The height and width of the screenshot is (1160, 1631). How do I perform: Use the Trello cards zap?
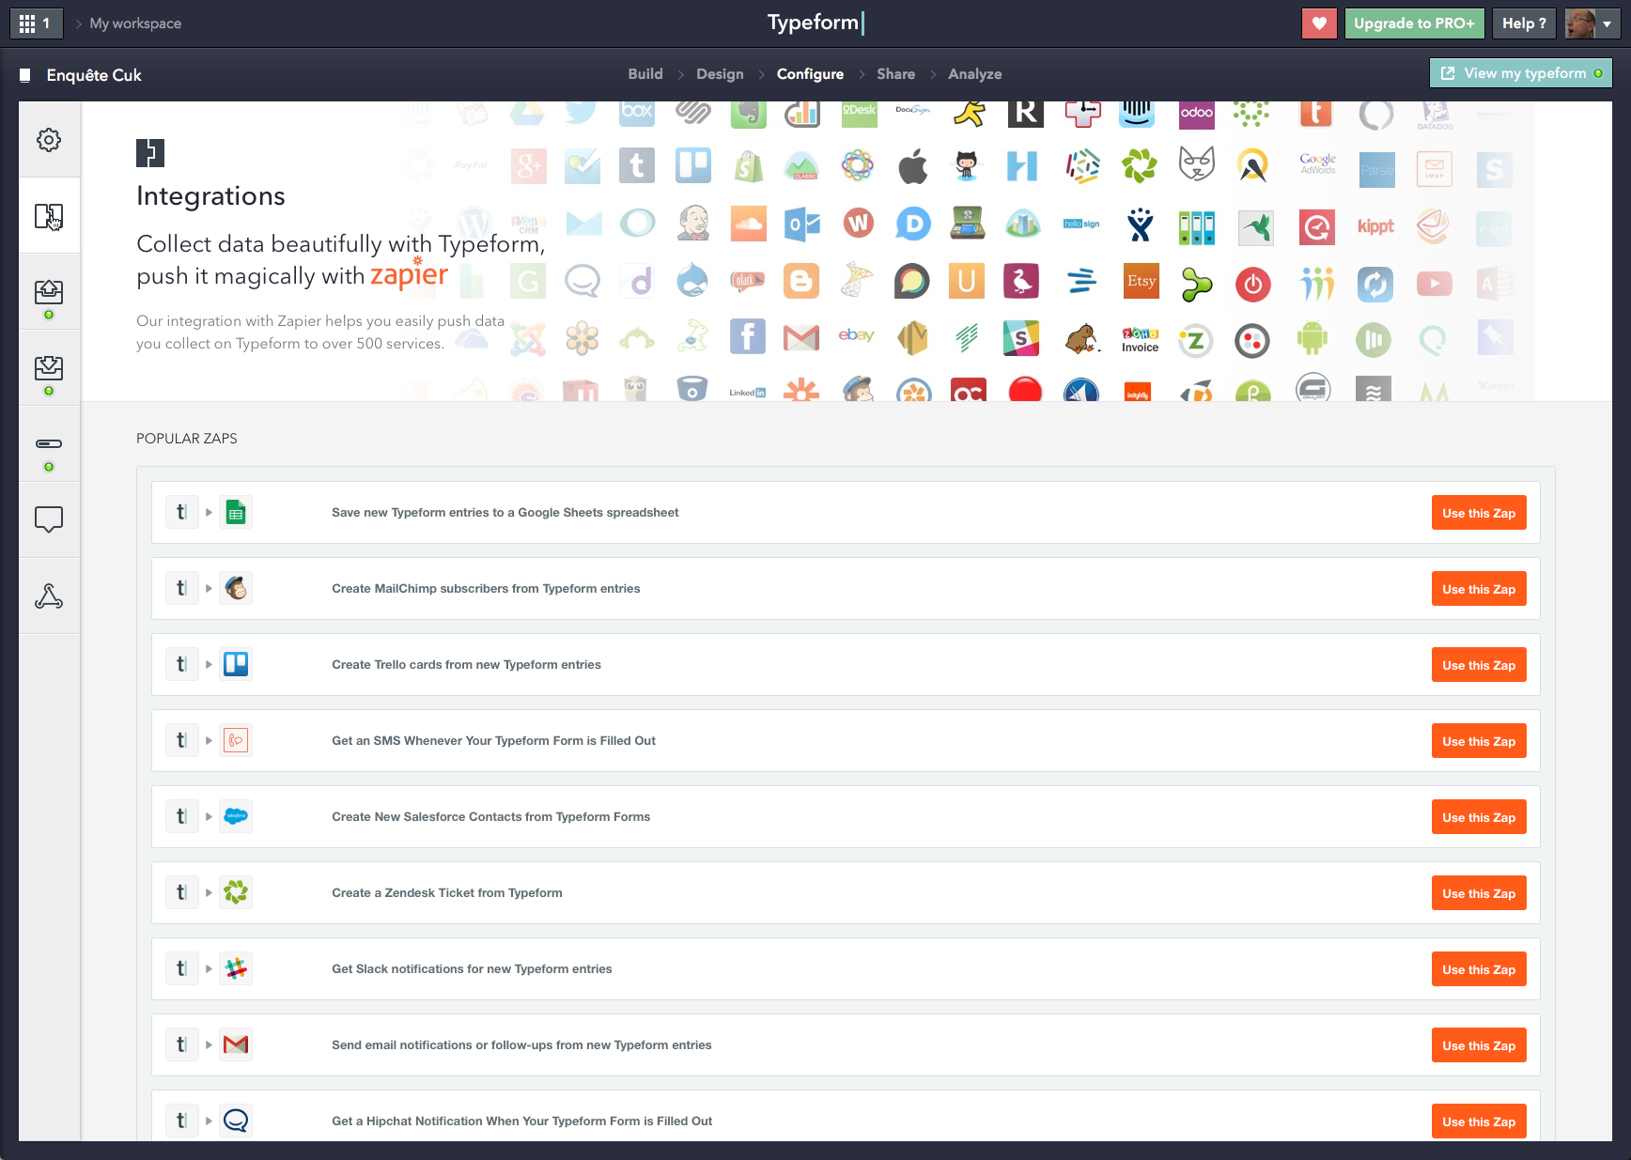1479,665
